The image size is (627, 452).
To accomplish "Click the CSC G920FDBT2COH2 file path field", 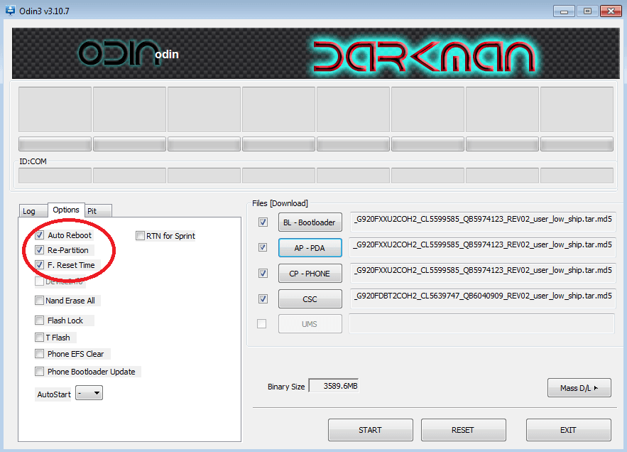I will [x=483, y=298].
